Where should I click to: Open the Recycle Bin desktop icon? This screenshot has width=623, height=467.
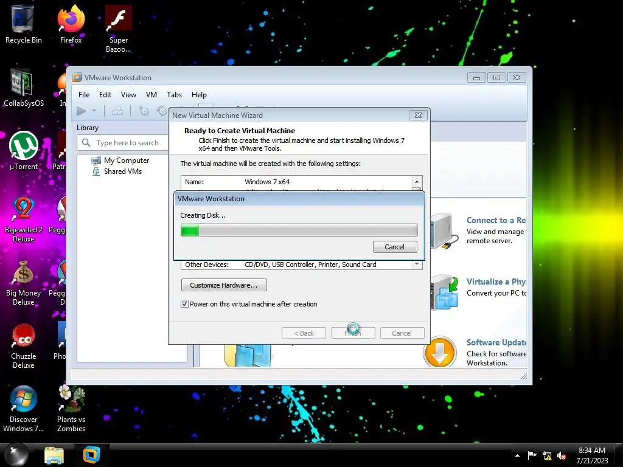pyautogui.click(x=24, y=24)
